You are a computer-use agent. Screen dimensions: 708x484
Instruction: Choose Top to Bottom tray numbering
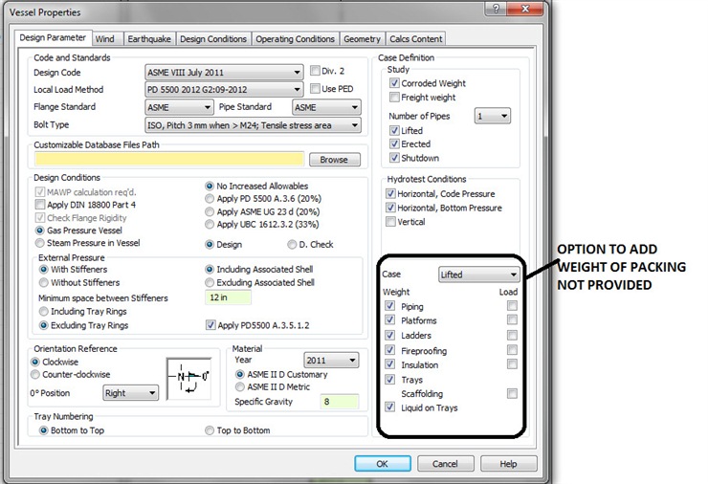point(210,430)
